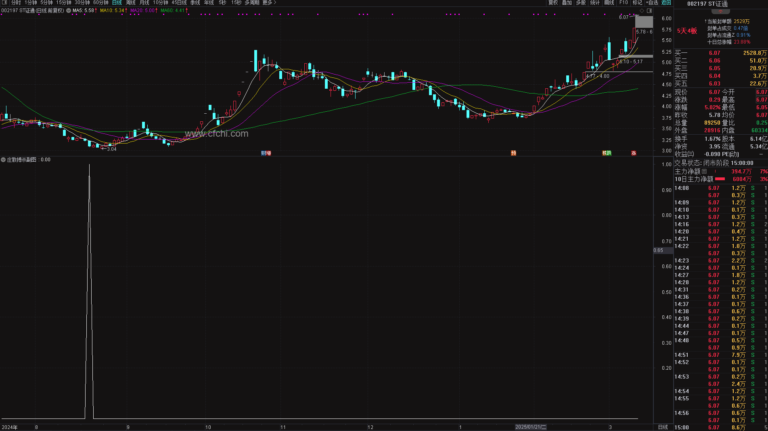Click the 多股 multi-stock button
The image size is (768, 431).
pyautogui.click(x=581, y=2)
